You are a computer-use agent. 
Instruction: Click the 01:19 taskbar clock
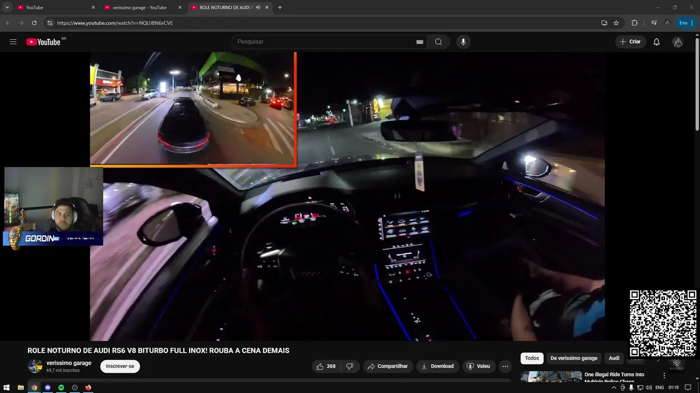pos(673,388)
